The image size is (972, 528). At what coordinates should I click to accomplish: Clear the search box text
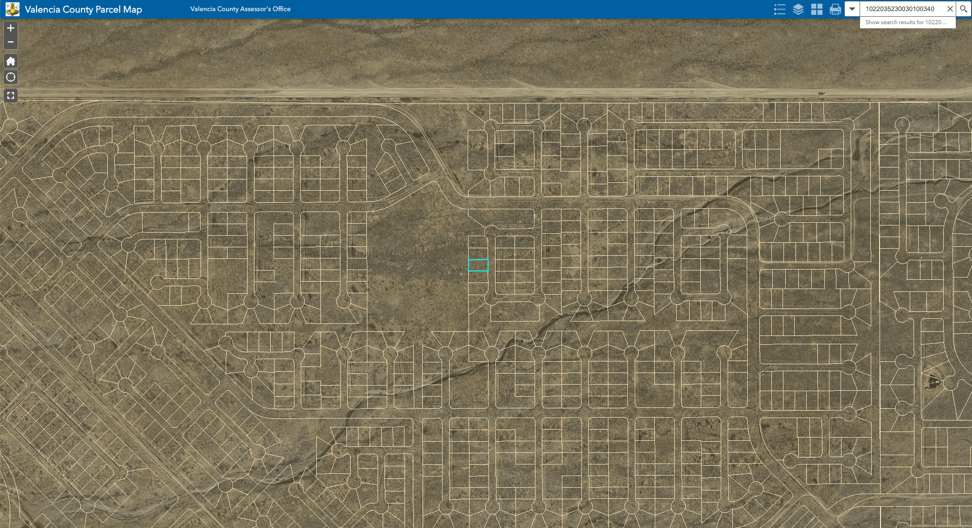click(x=950, y=9)
